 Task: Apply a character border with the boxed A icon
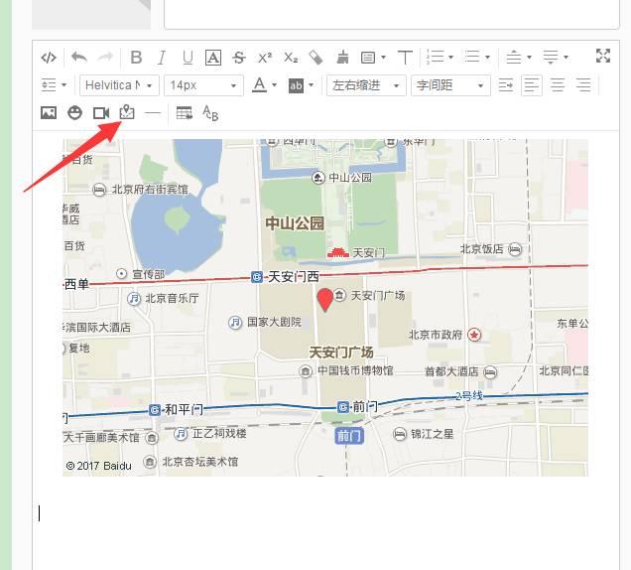213,58
